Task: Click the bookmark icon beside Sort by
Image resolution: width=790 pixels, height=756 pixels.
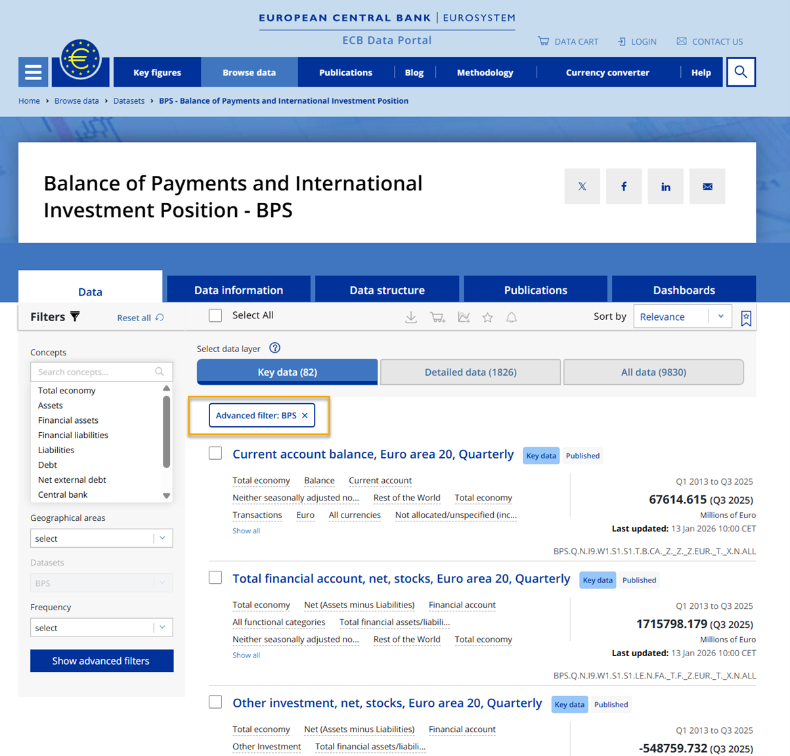Action: [x=746, y=318]
